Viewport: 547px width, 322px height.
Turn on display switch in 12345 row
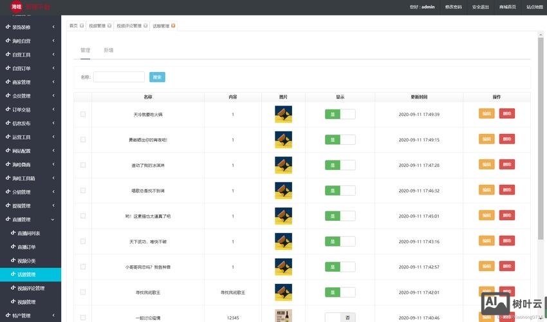pyautogui.click(x=340, y=317)
